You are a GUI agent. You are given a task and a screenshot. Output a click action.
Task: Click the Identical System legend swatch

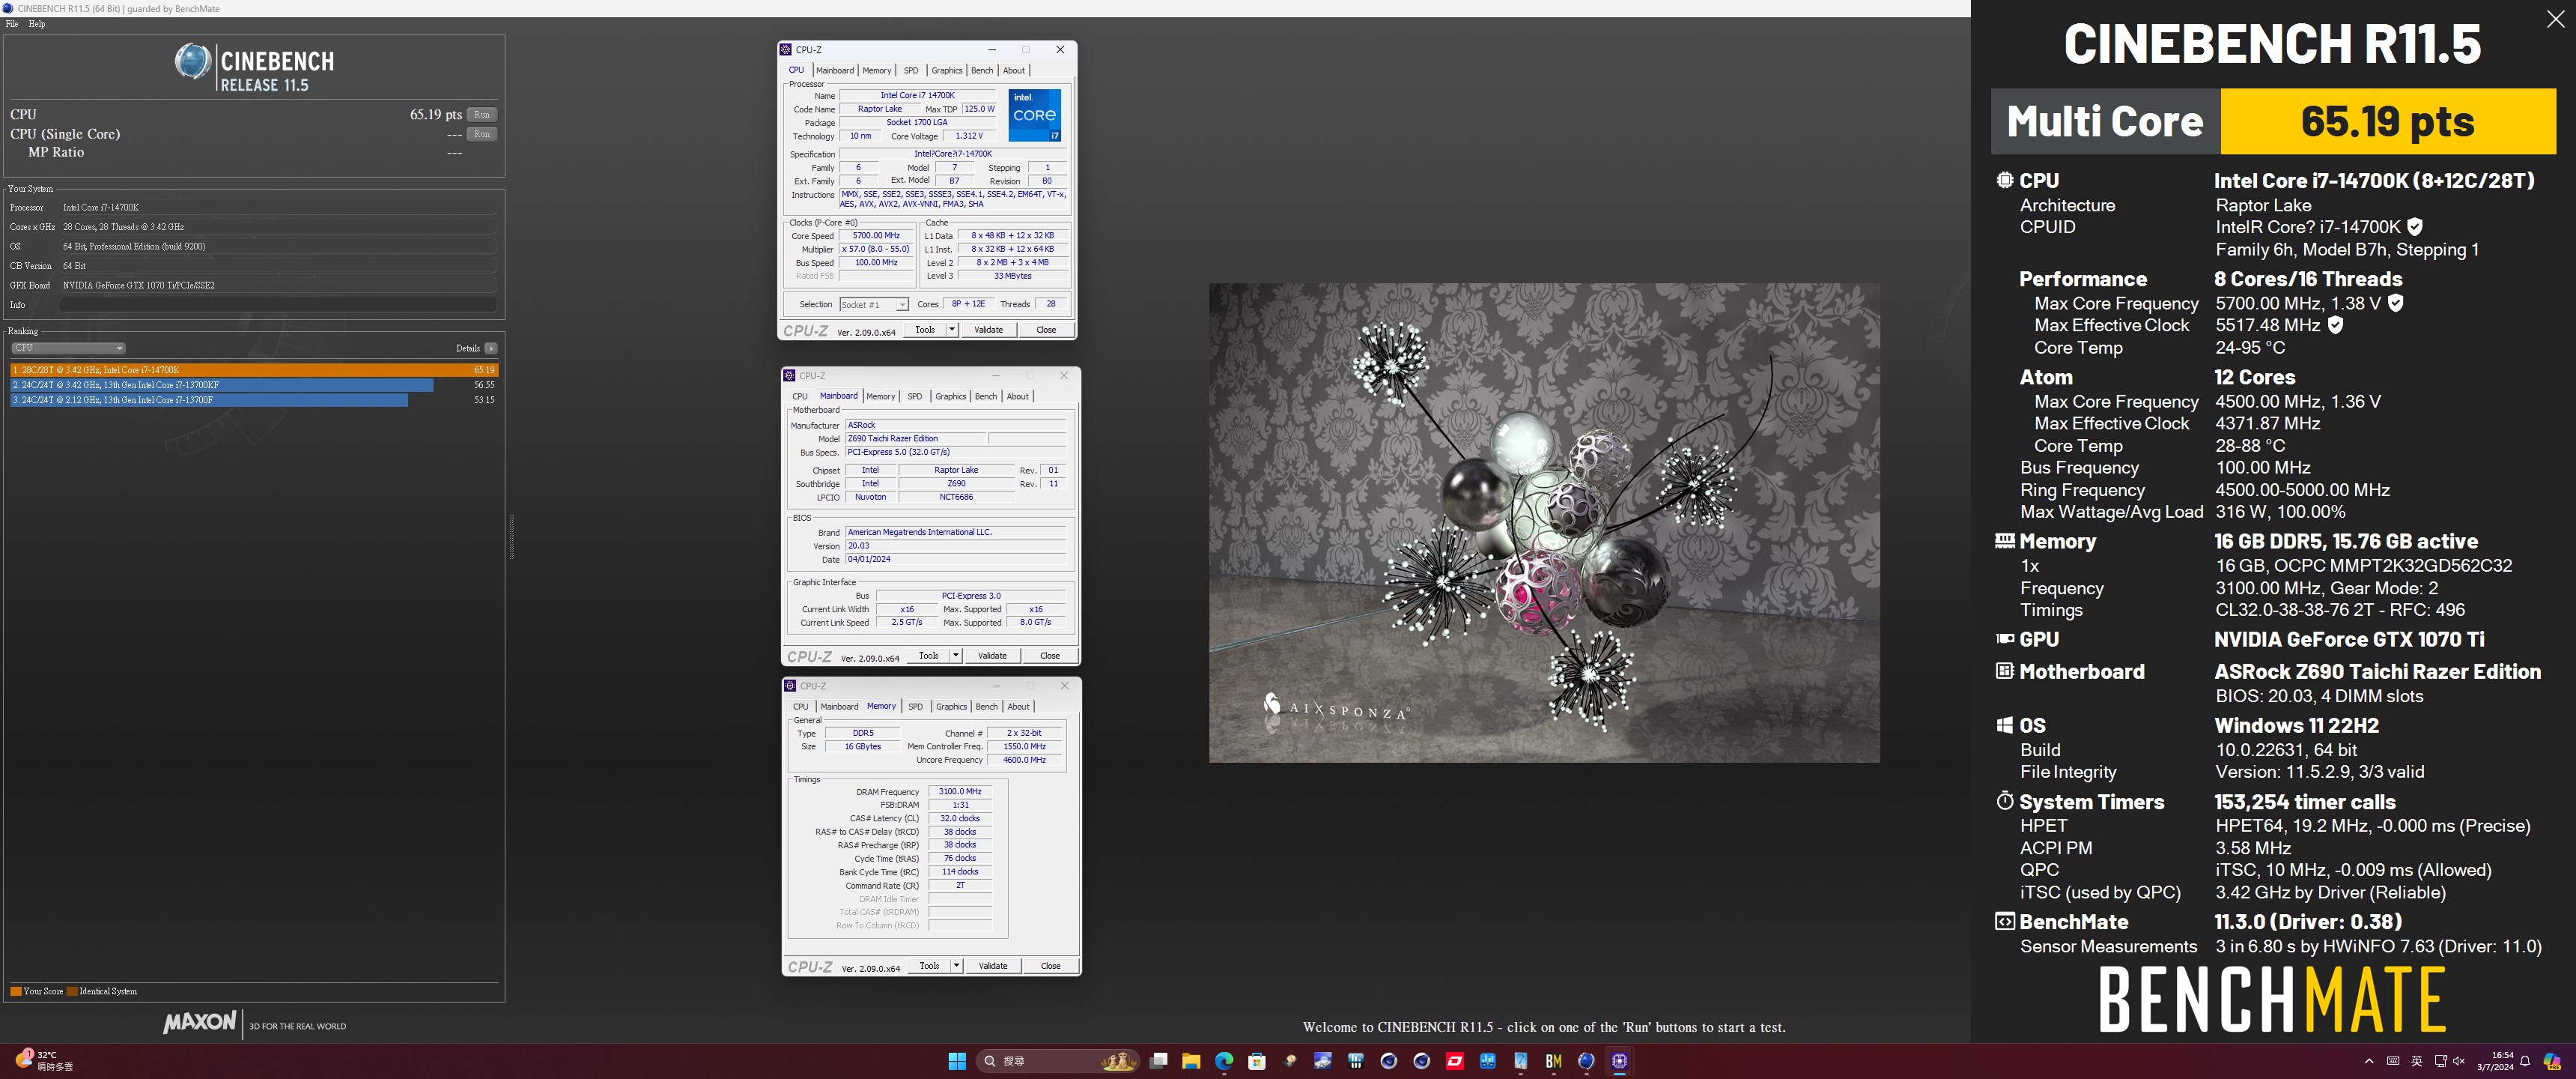(72, 991)
